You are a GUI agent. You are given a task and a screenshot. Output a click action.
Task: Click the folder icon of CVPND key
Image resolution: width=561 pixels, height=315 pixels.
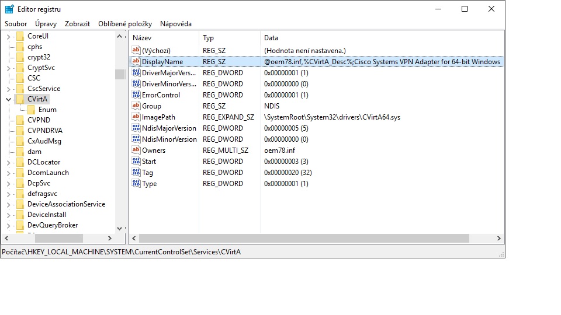[x=20, y=120]
